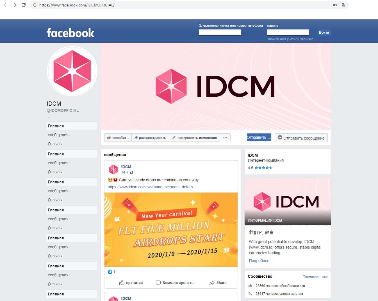Image resolution: width=378 pixels, height=301 pixels.
Task: Click the Войти login button
Action: tap(324, 32)
